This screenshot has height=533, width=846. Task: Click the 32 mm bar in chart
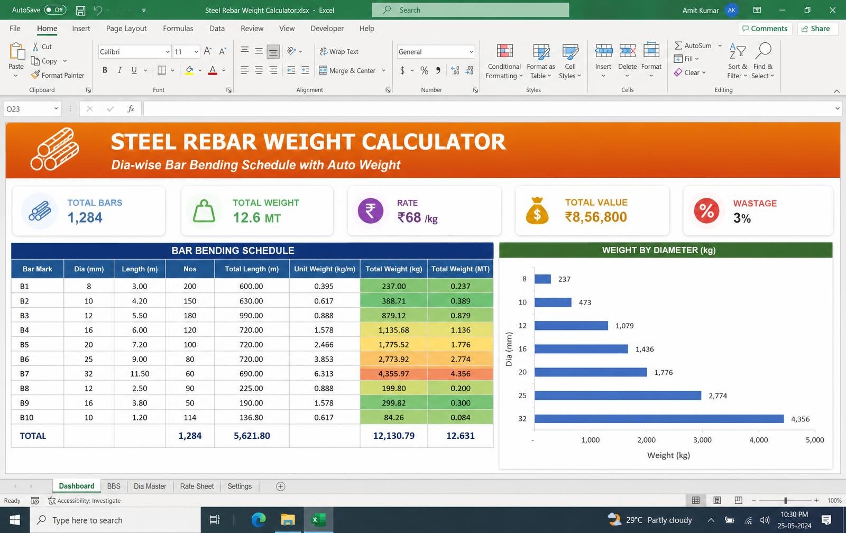pyautogui.click(x=659, y=419)
